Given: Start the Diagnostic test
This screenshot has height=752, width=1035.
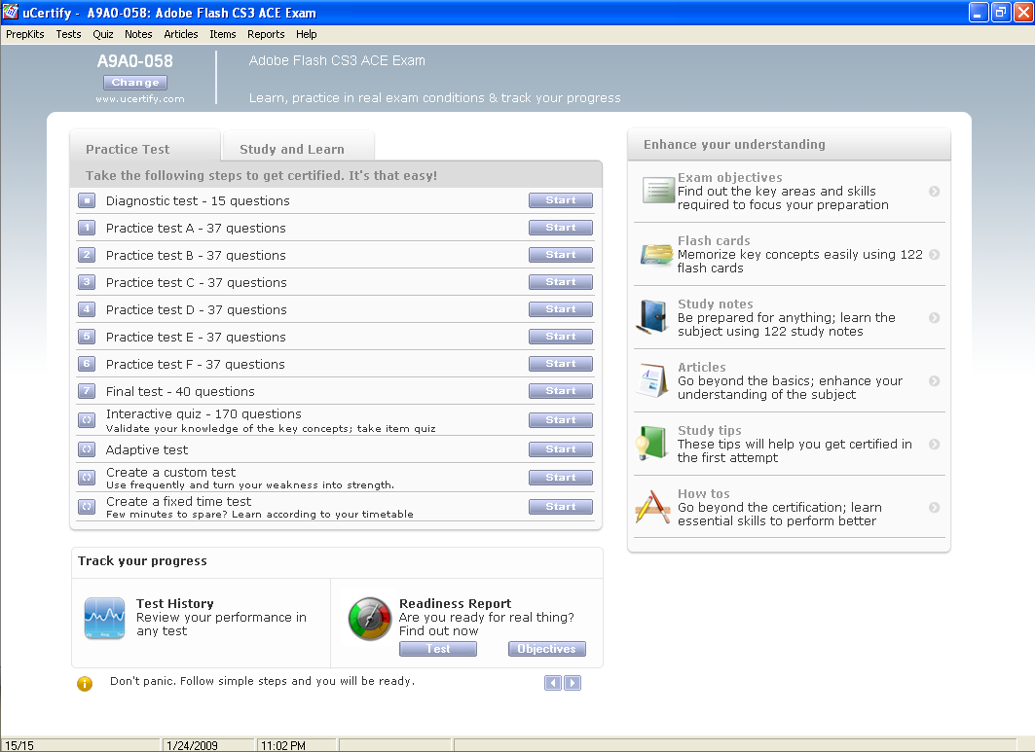Looking at the screenshot, I should (x=561, y=200).
